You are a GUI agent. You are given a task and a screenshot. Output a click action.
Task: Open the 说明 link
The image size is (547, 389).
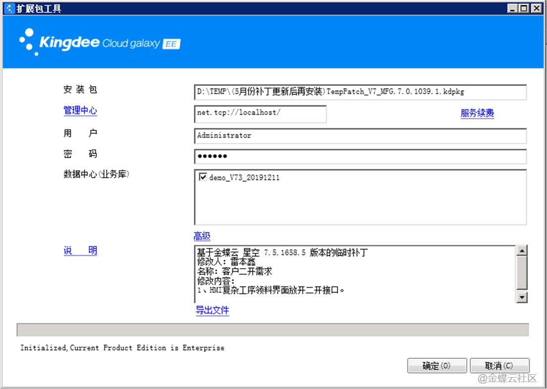tap(80, 250)
